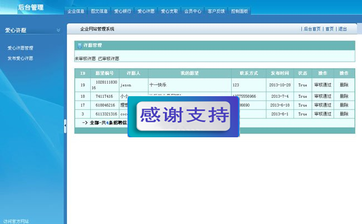Screen dimensions: 362x224
Task: Select the 十一快乐 wish text
Action: [158, 85]
